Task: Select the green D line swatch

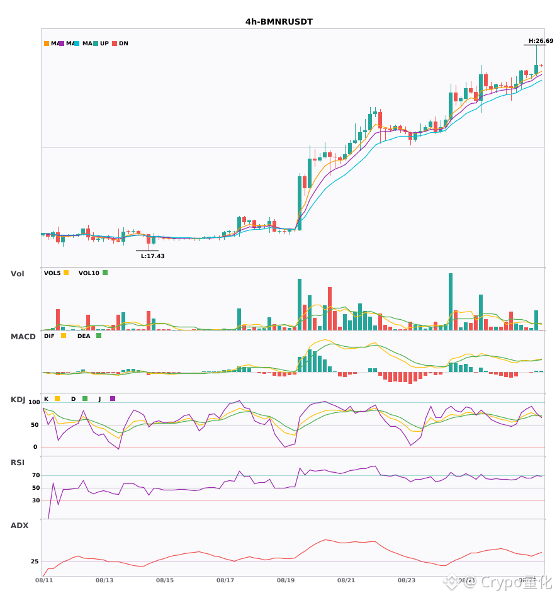Action: [x=85, y=398]
